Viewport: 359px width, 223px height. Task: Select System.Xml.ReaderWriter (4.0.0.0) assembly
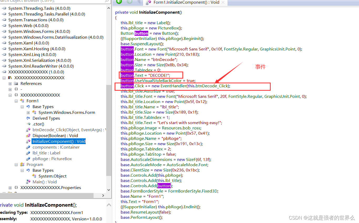tap(41, 66)
